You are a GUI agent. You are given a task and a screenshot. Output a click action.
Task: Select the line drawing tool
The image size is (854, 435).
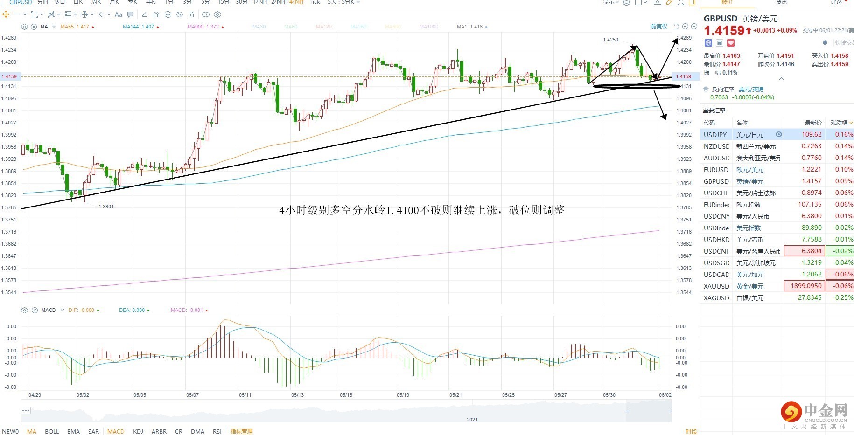coord(18,14)
